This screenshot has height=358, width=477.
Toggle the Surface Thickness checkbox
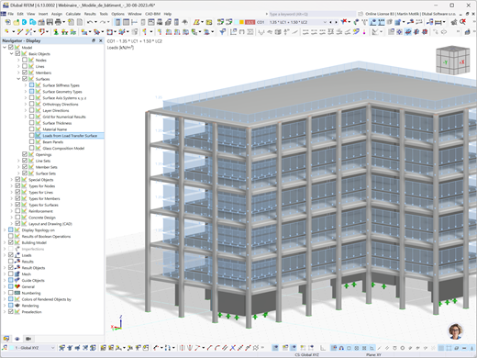[32, 123]
